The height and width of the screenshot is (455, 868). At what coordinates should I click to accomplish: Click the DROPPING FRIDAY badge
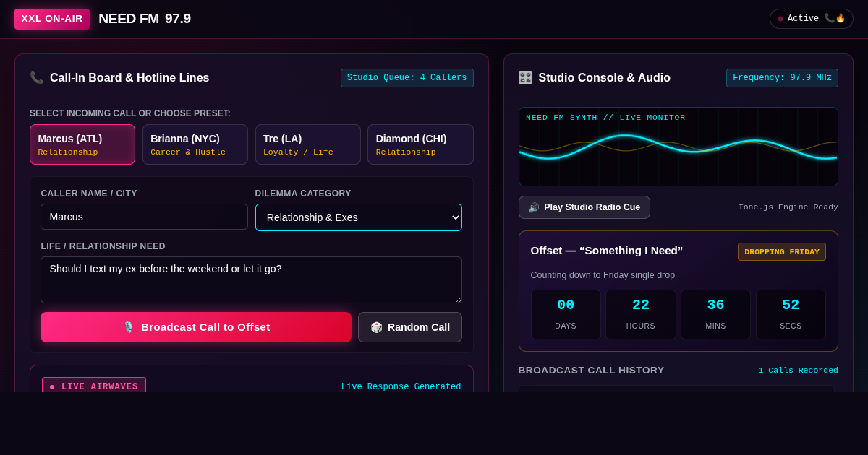pos(782,251)
